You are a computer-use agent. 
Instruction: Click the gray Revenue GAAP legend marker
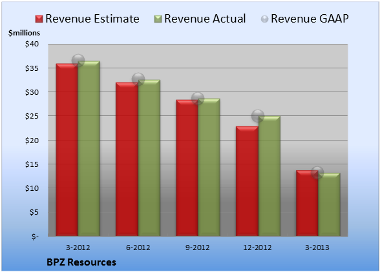tap(265, 19)
